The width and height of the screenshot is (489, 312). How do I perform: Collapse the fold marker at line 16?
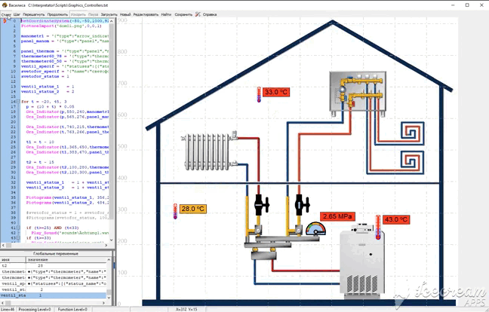tap(18, 102)
